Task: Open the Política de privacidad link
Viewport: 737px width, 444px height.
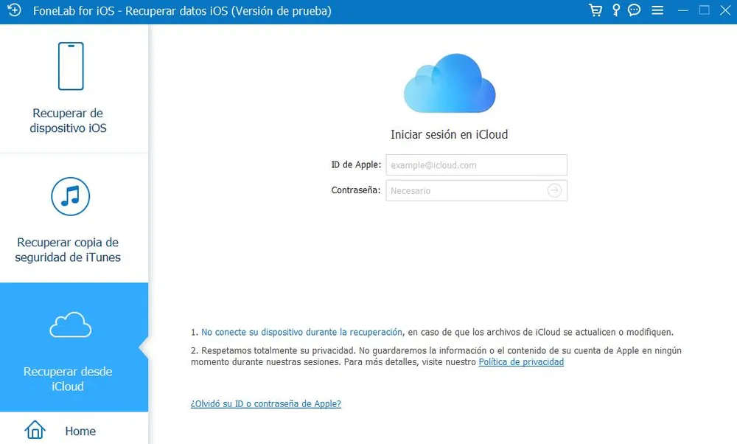Action: coord(521,362)
